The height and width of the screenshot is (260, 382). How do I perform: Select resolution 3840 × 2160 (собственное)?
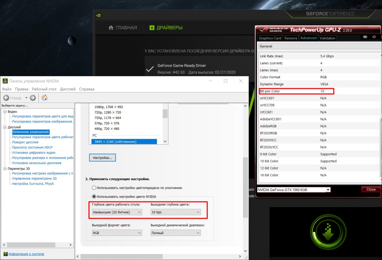pyautogui.click(x=124, y=142)
